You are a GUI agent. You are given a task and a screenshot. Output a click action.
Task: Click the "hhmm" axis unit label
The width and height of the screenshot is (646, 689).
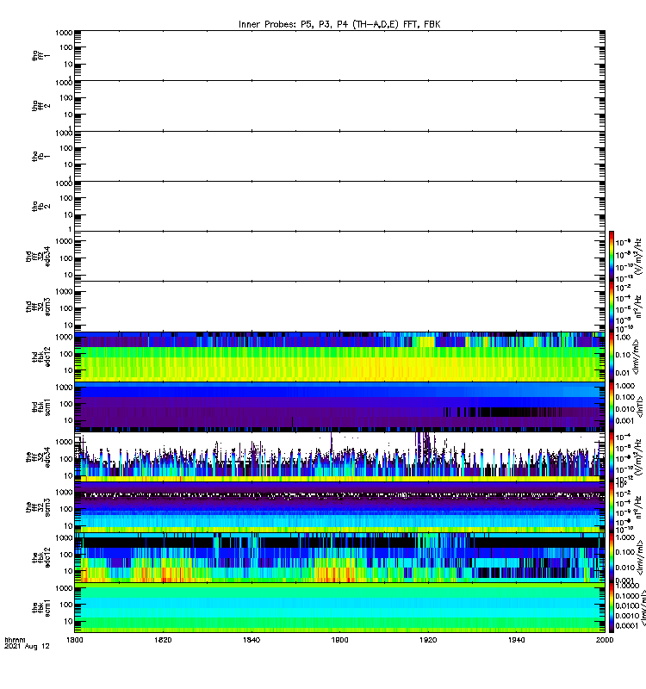tap(15, 640)
